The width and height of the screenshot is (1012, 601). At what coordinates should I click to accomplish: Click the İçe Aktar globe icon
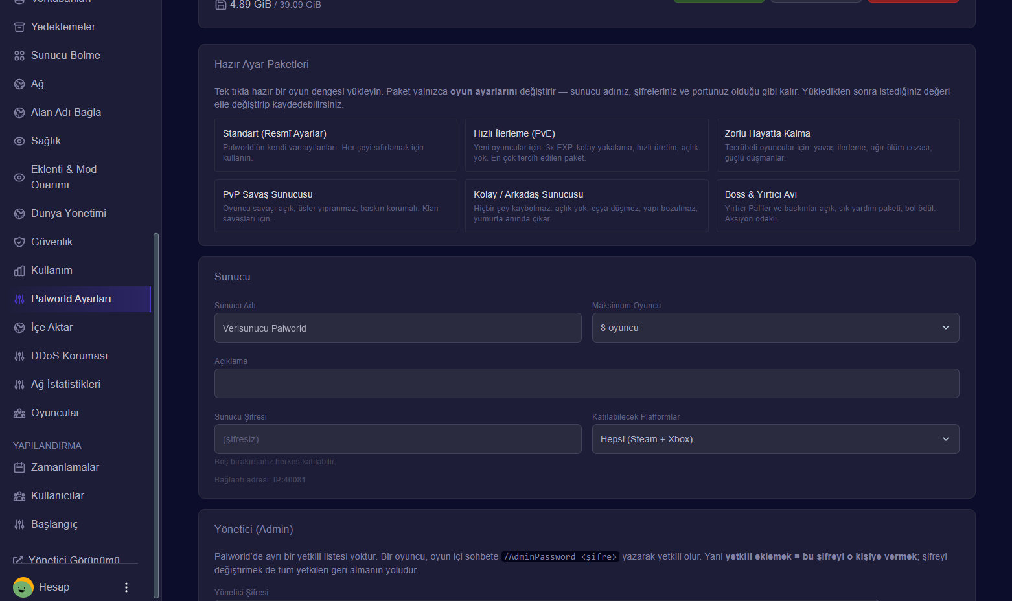point(19,328)
